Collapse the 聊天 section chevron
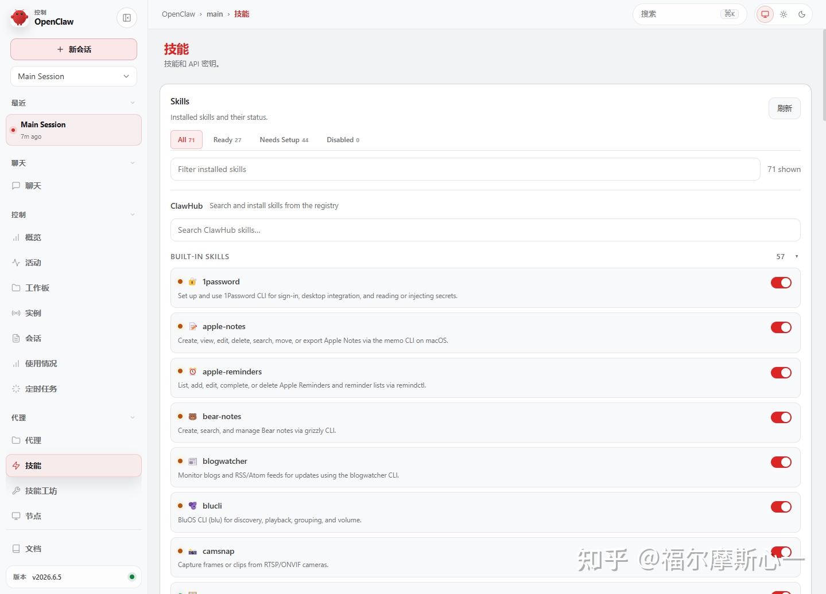This screenshot has width=826, height=594. pyautogui.click(x=133, y=163)
